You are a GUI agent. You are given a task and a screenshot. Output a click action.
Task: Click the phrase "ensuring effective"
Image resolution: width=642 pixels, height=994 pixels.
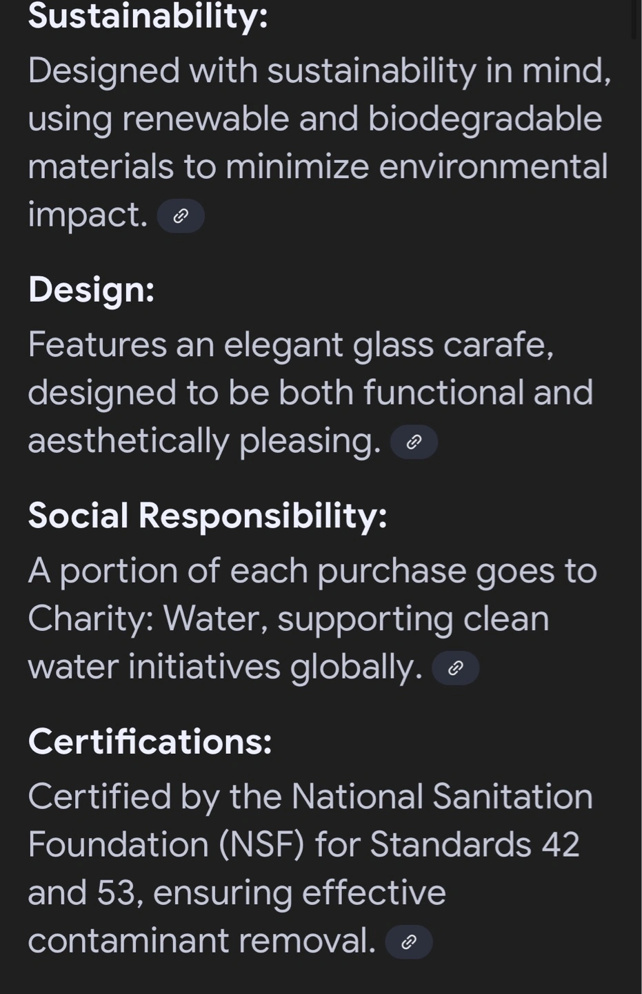coord(299,893)
